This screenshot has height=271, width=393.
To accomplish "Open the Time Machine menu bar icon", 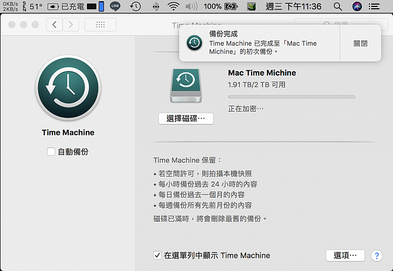I will (x=135, y=6).
